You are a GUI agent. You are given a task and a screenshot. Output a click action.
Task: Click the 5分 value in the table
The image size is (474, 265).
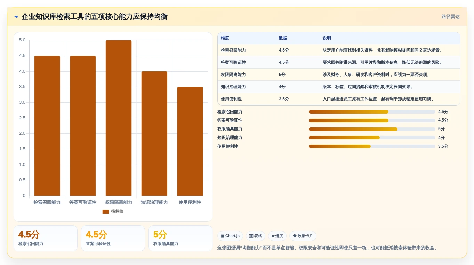pyautogui.click(x=282, y=75)
